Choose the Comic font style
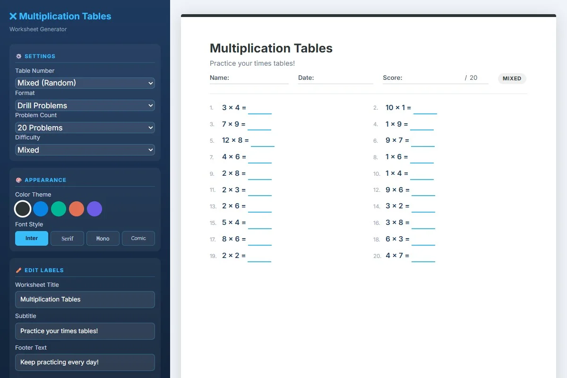This screenshot has height=378, width=567. click(138, 238)
